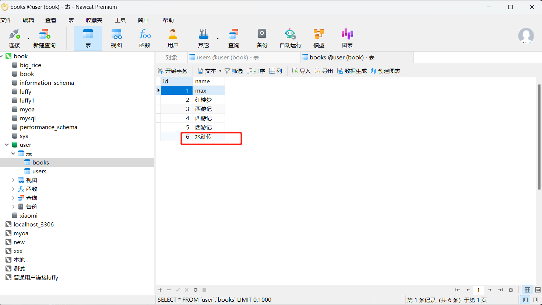Open the 帮助 help menu
Viewport: 542px width, 305px height.
[168, 20]
